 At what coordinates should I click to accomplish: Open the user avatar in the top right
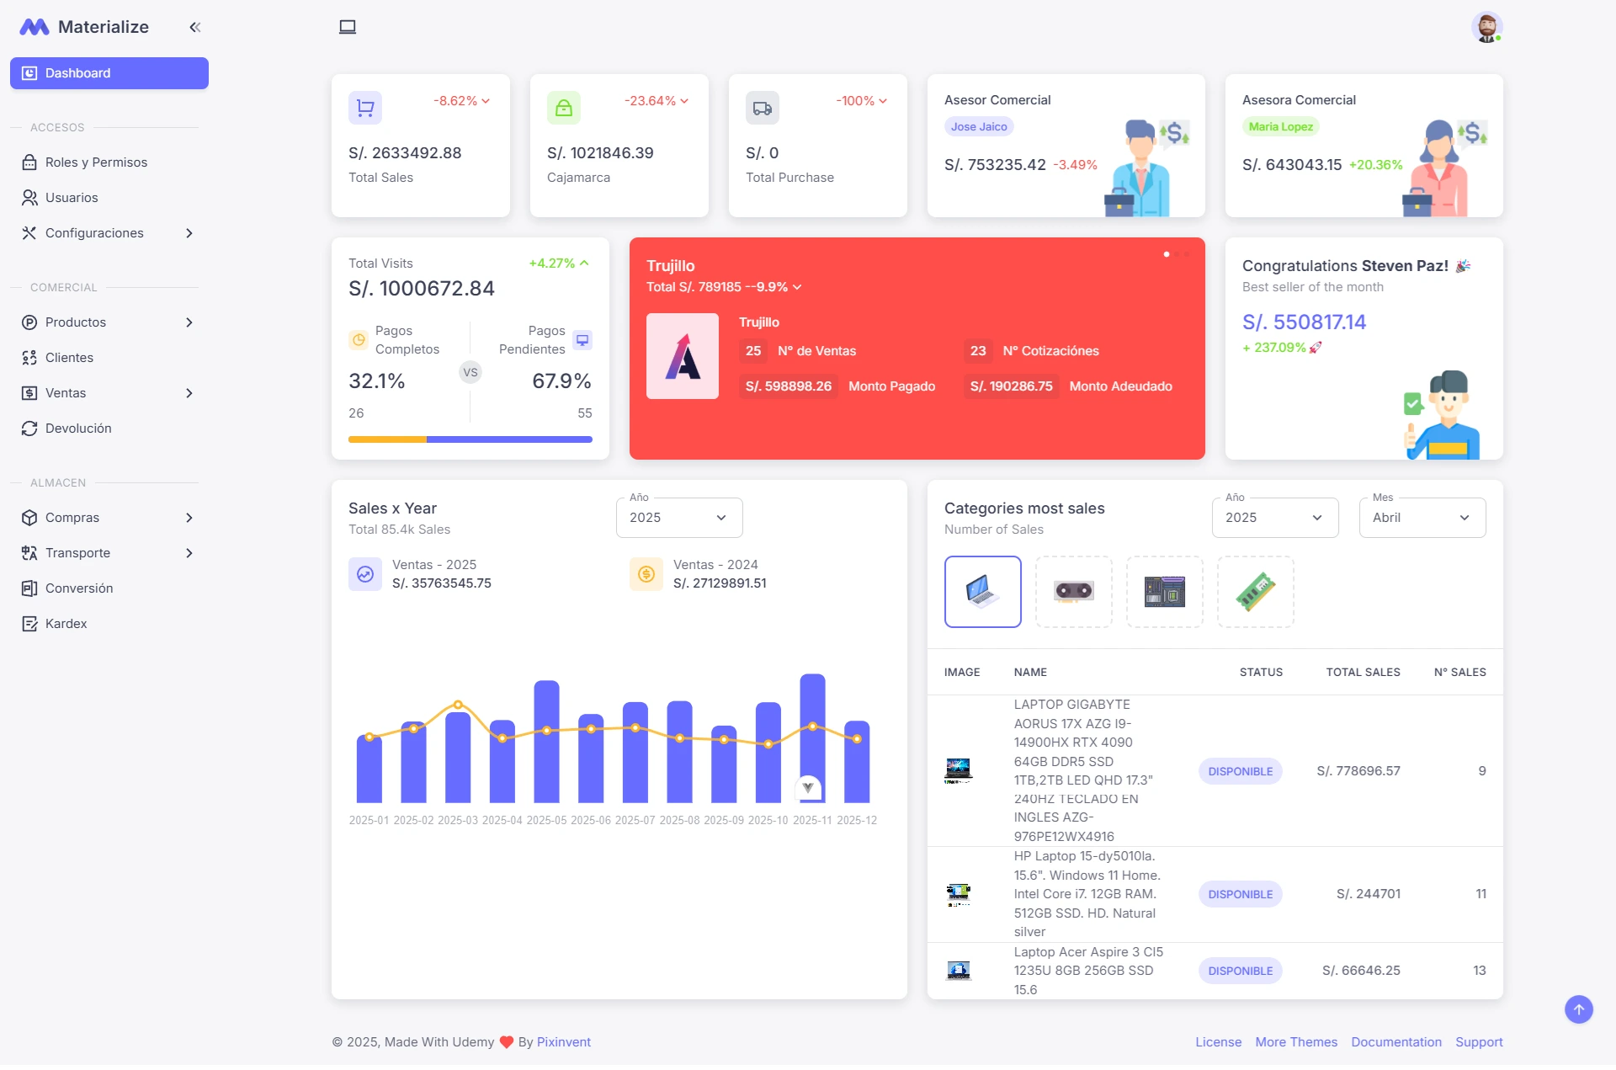(1487, 27)
